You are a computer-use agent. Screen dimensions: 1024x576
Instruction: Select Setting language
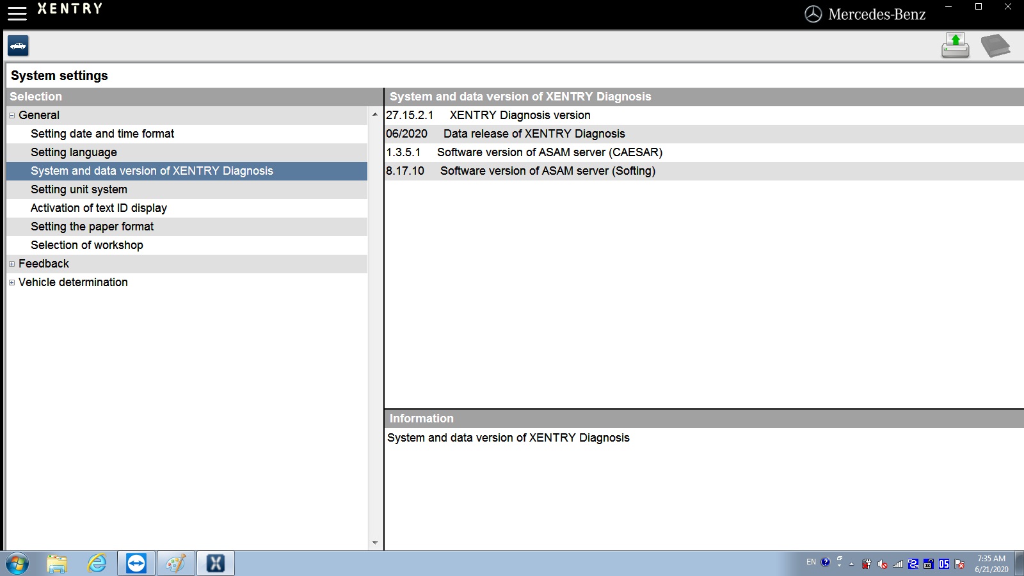point(187,152)
